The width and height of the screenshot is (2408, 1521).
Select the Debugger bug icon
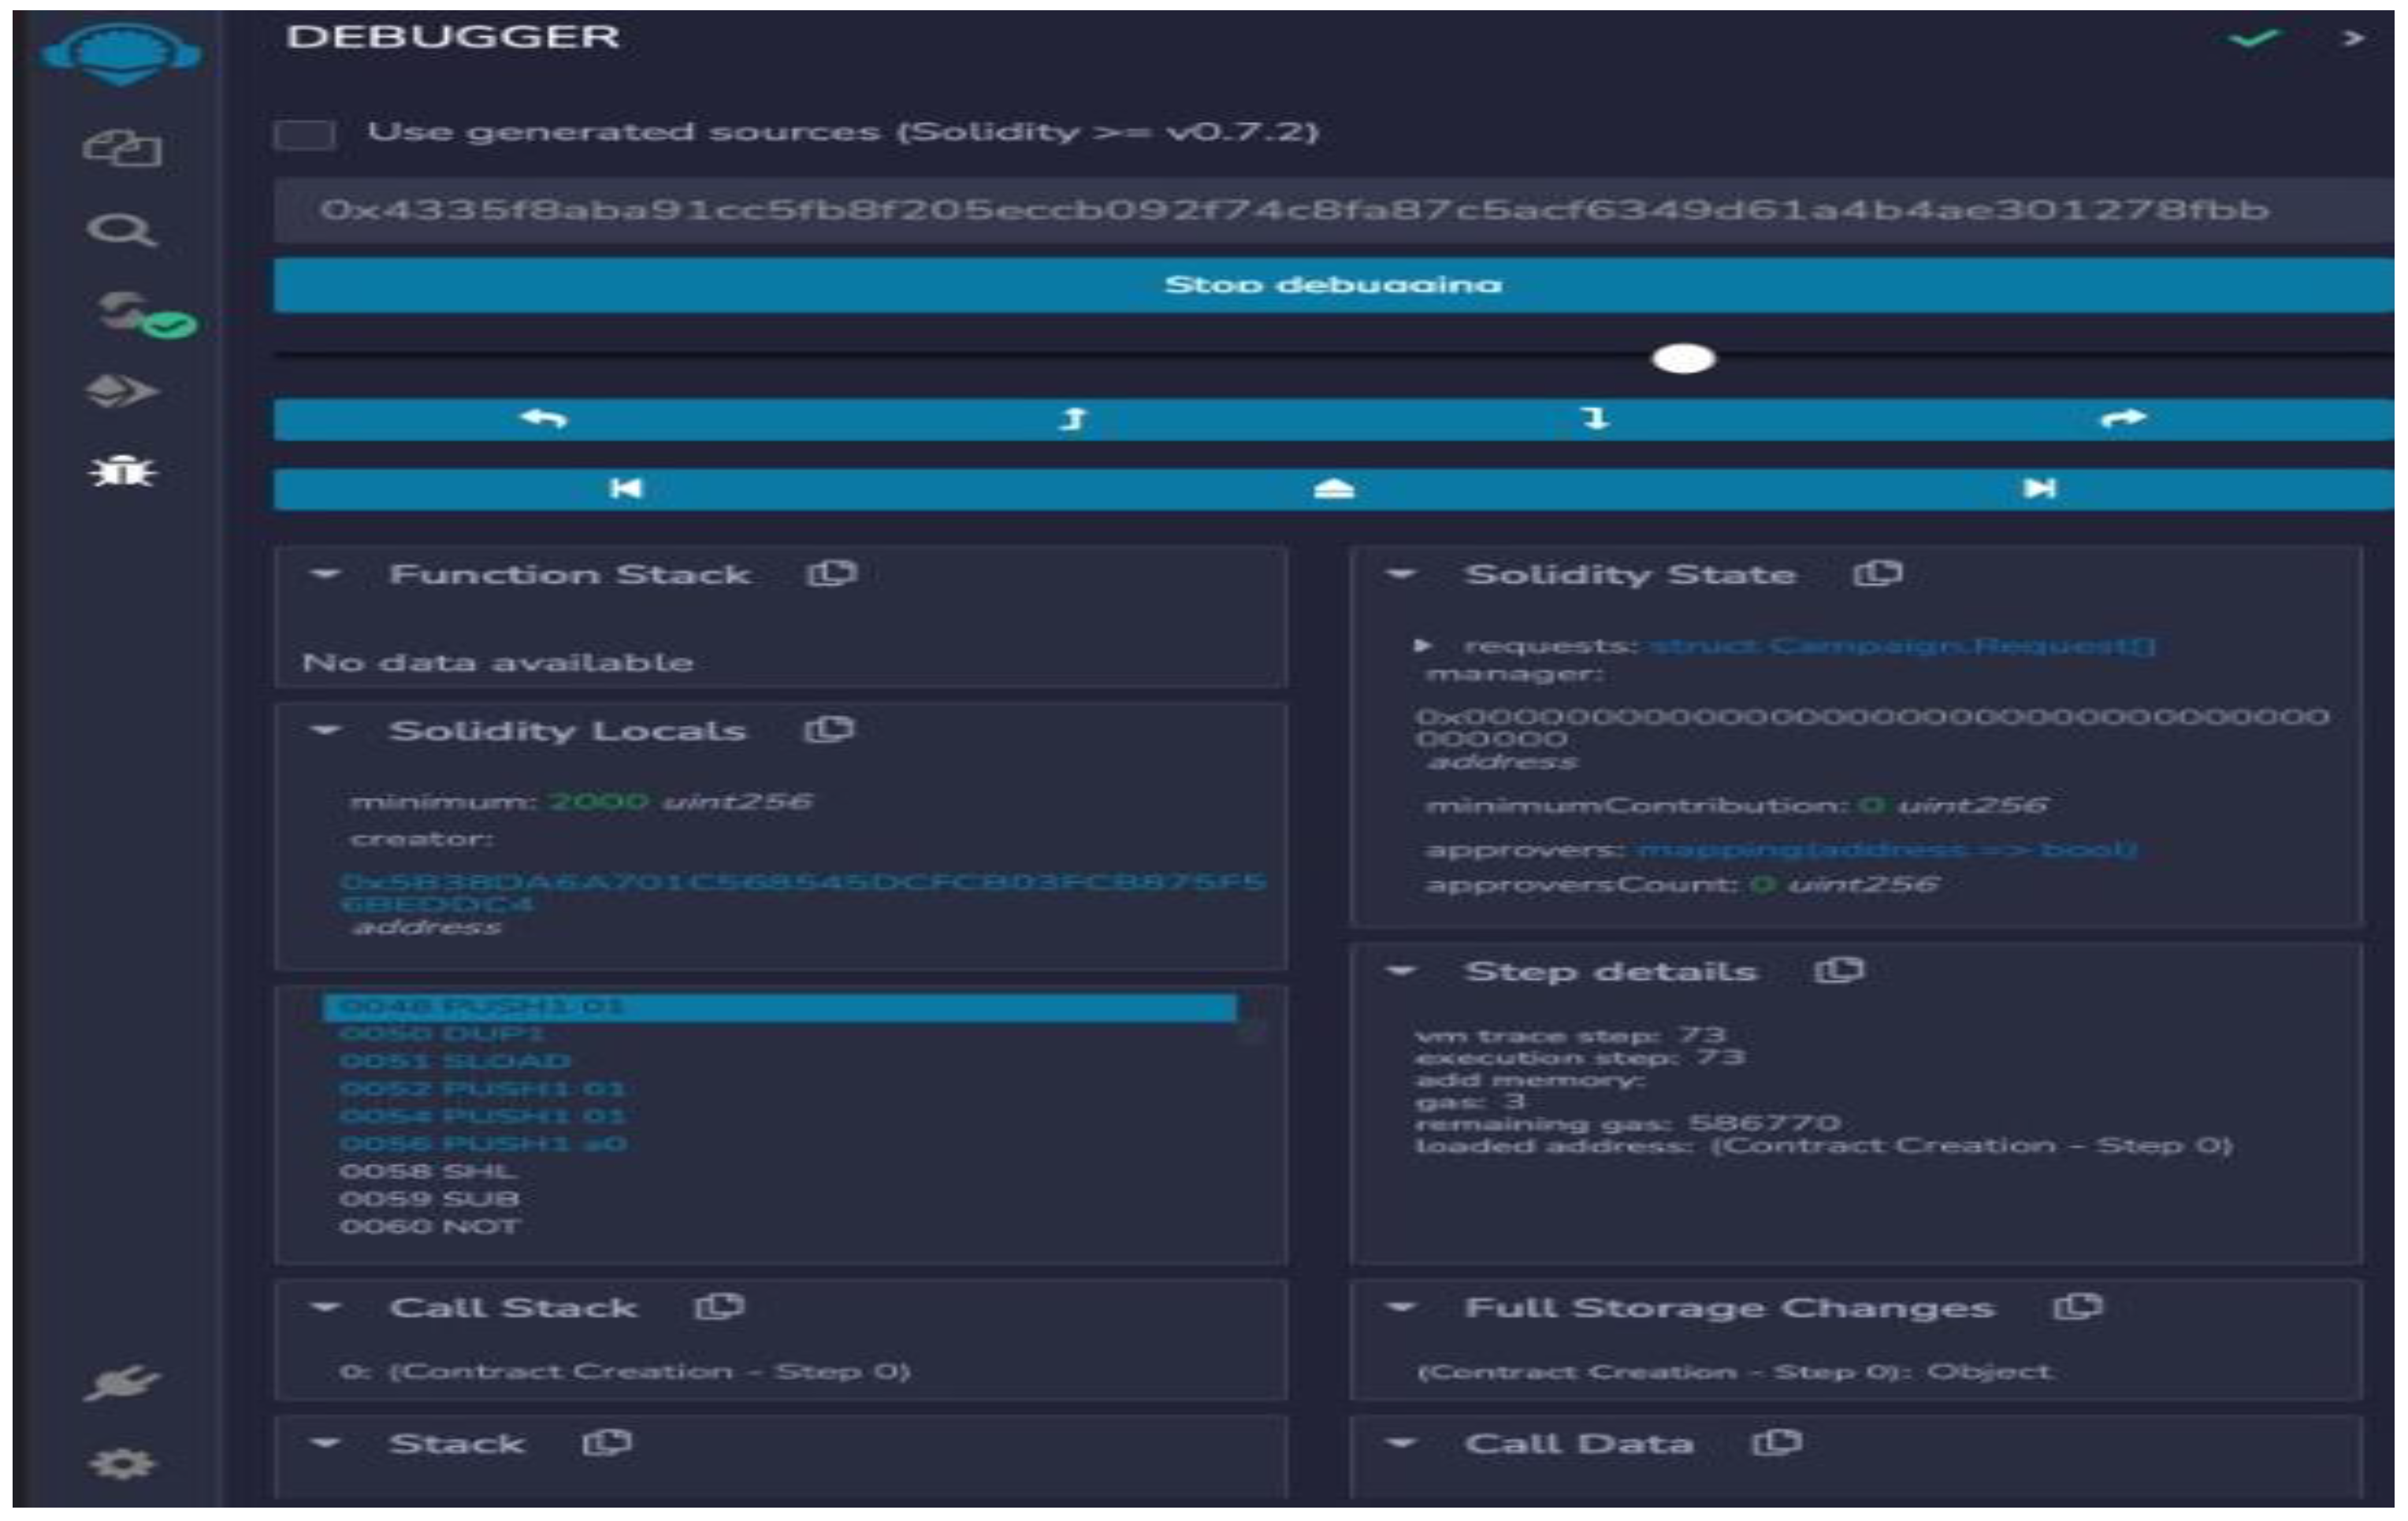121,471
